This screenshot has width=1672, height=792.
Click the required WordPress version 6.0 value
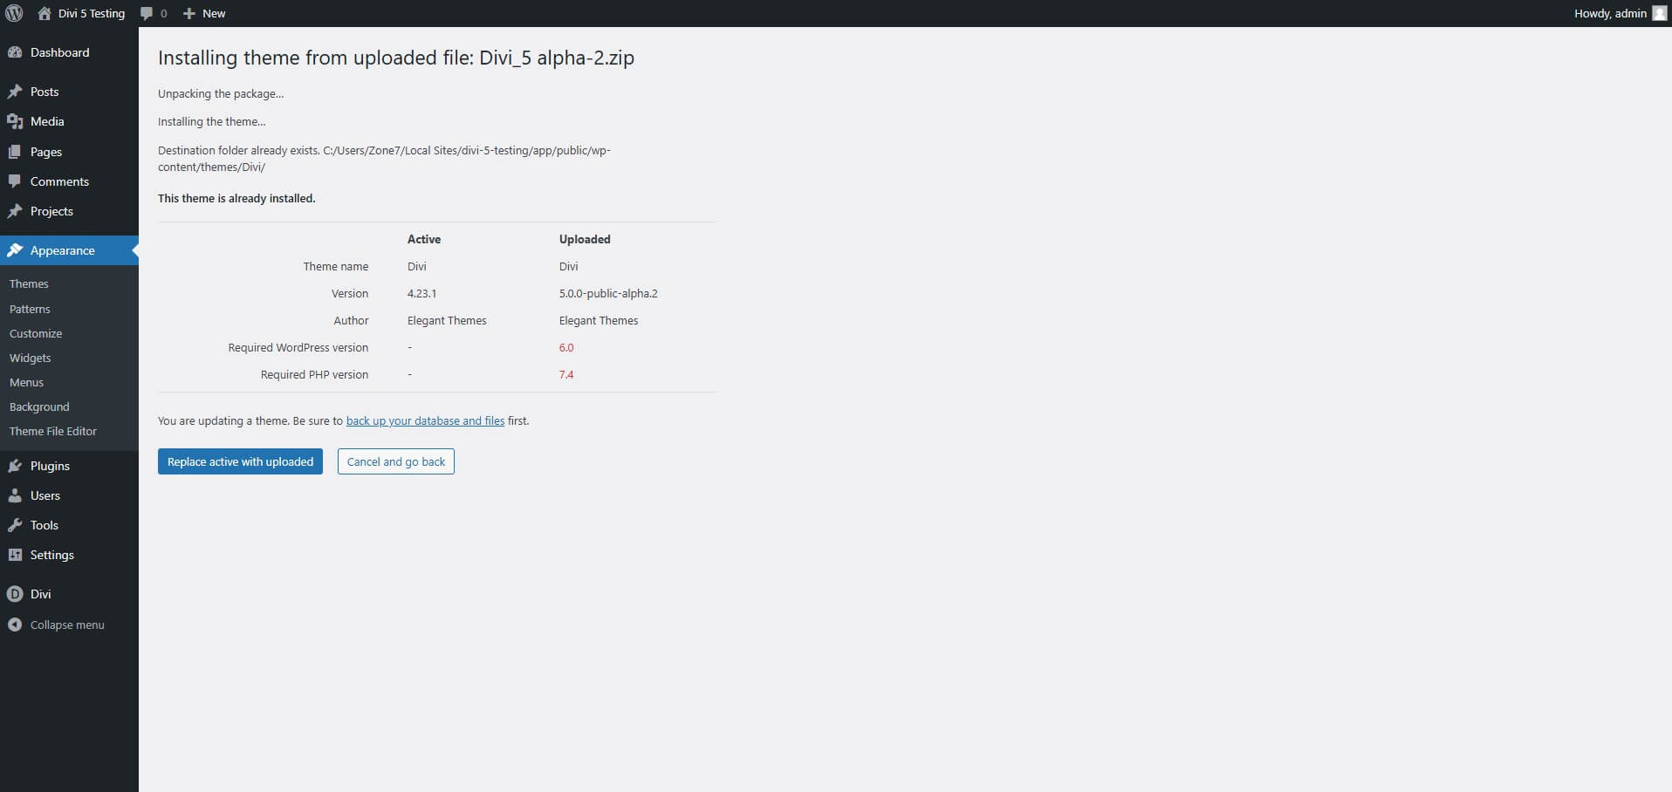566,347
